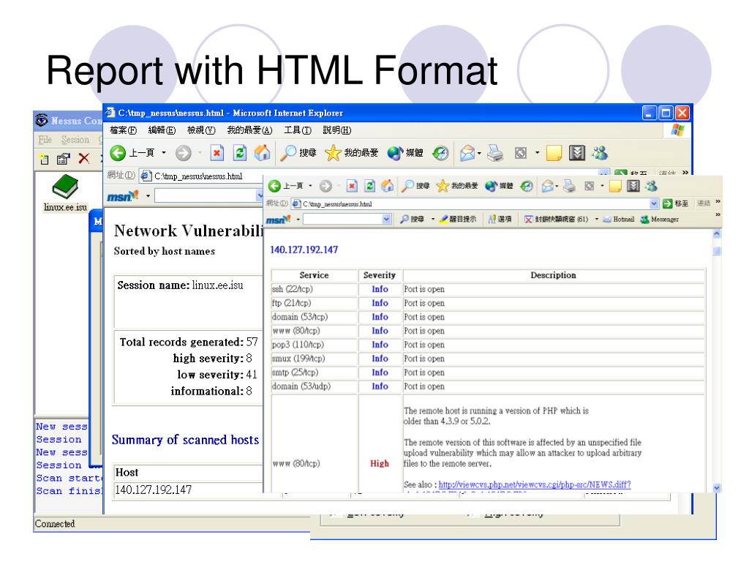Click 140.127.192.147 blue host heading link

[x=304, y=250]
